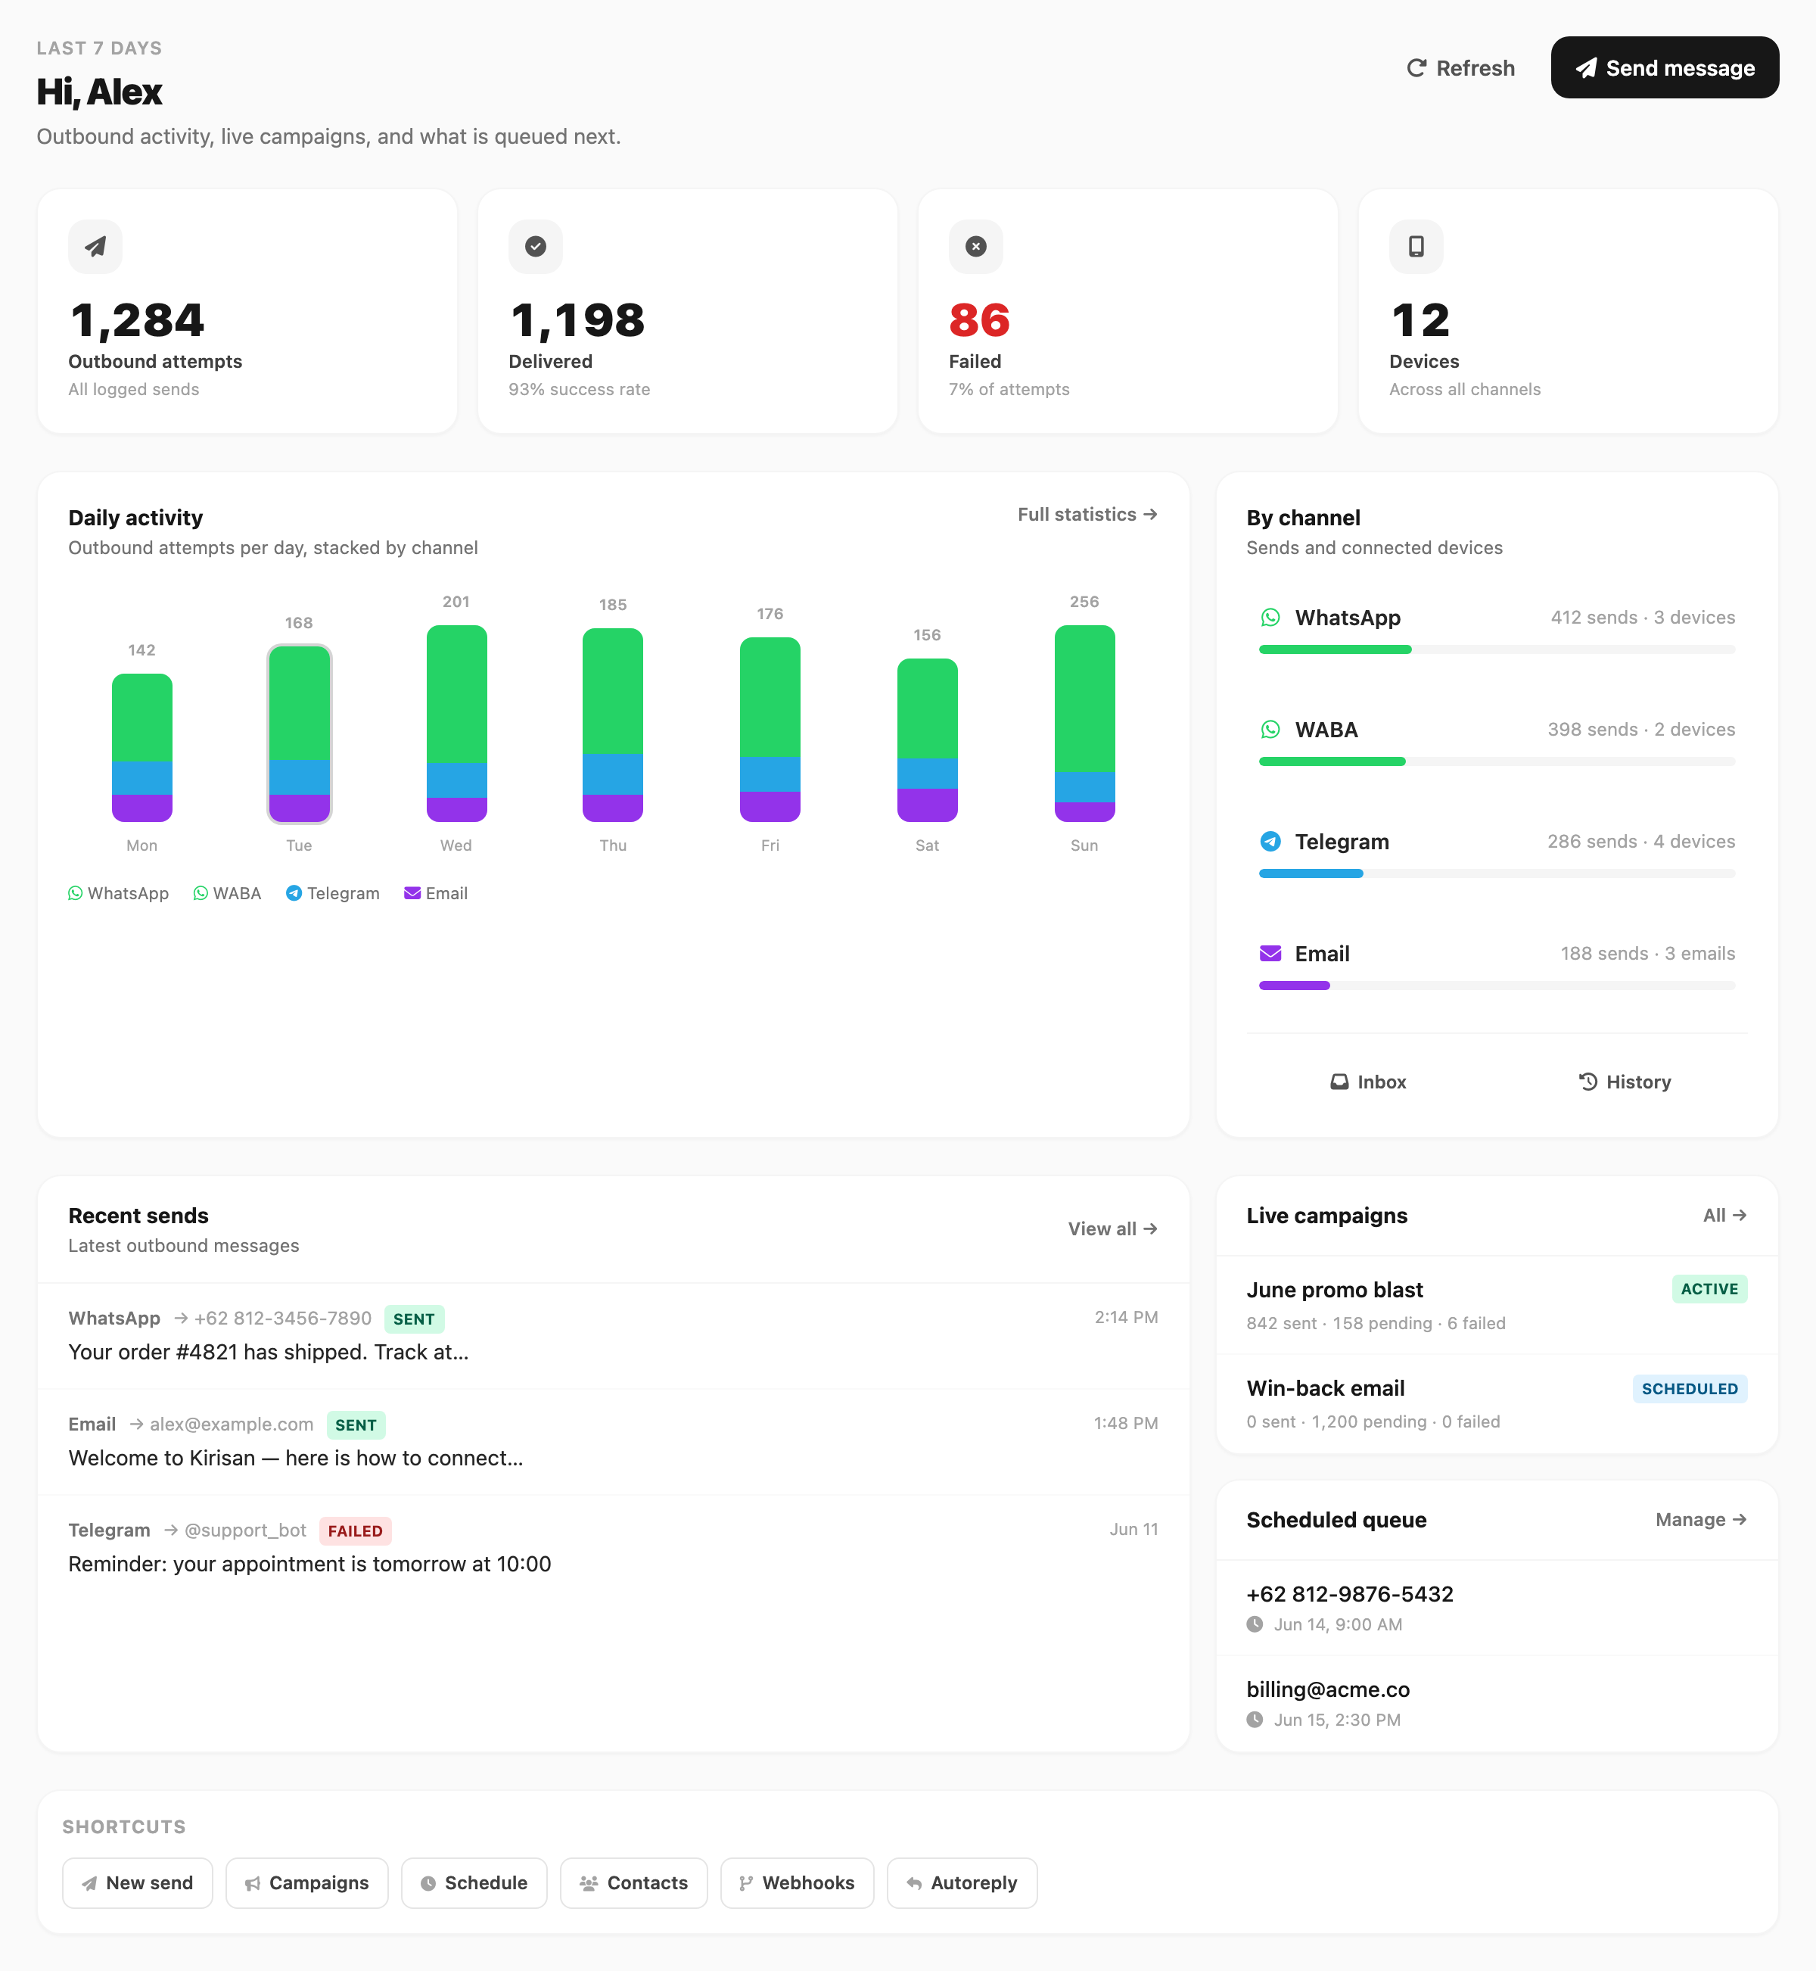Viewport: 1816px width, 1971px height.
Task: Select the Tue bar in Daily activity
Action: coord(299,733)
